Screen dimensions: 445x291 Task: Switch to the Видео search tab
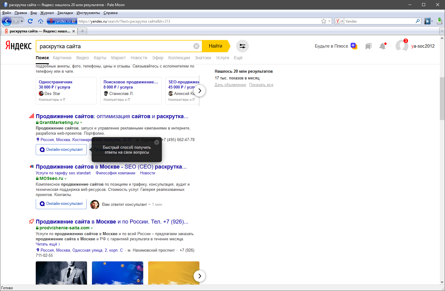(82, 58)
